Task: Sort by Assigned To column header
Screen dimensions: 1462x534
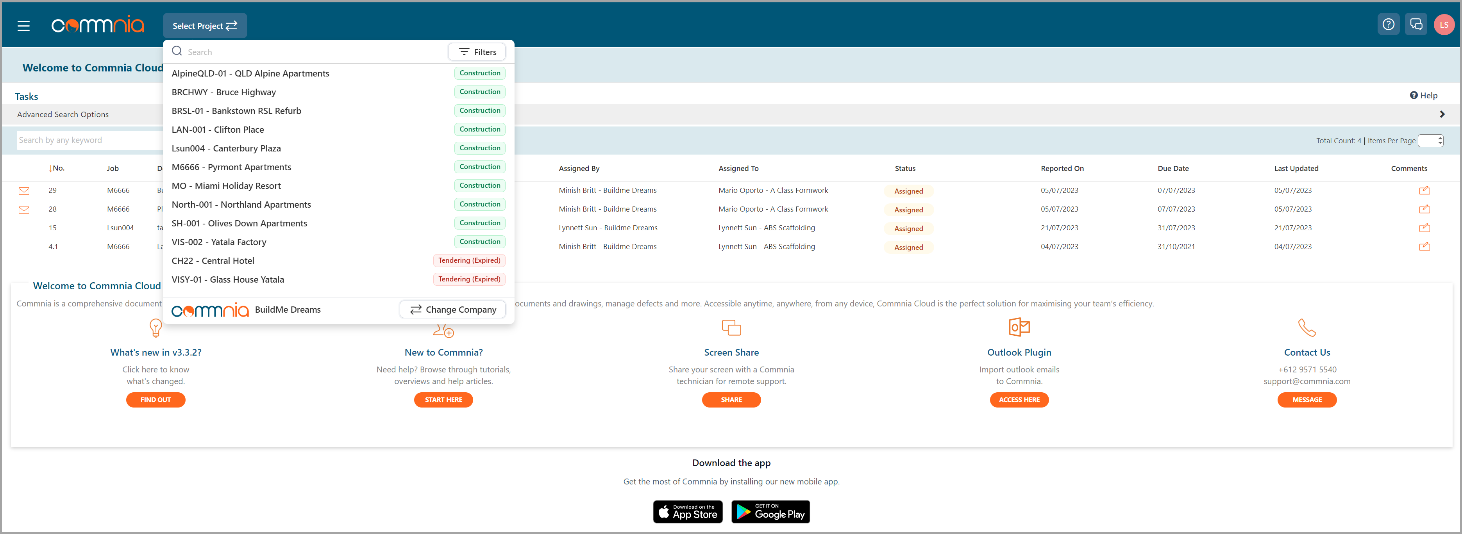Action: pyautogui.click(x=738, y=168)
